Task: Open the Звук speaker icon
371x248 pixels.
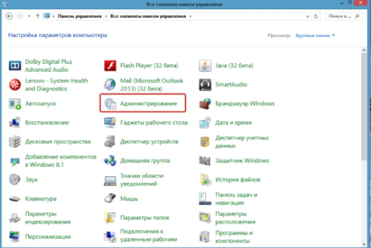Action: [x=14, y=180]
